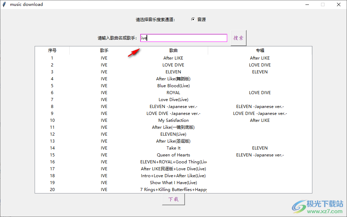
Task: Click sequence number 5
Action: (52, 86)
